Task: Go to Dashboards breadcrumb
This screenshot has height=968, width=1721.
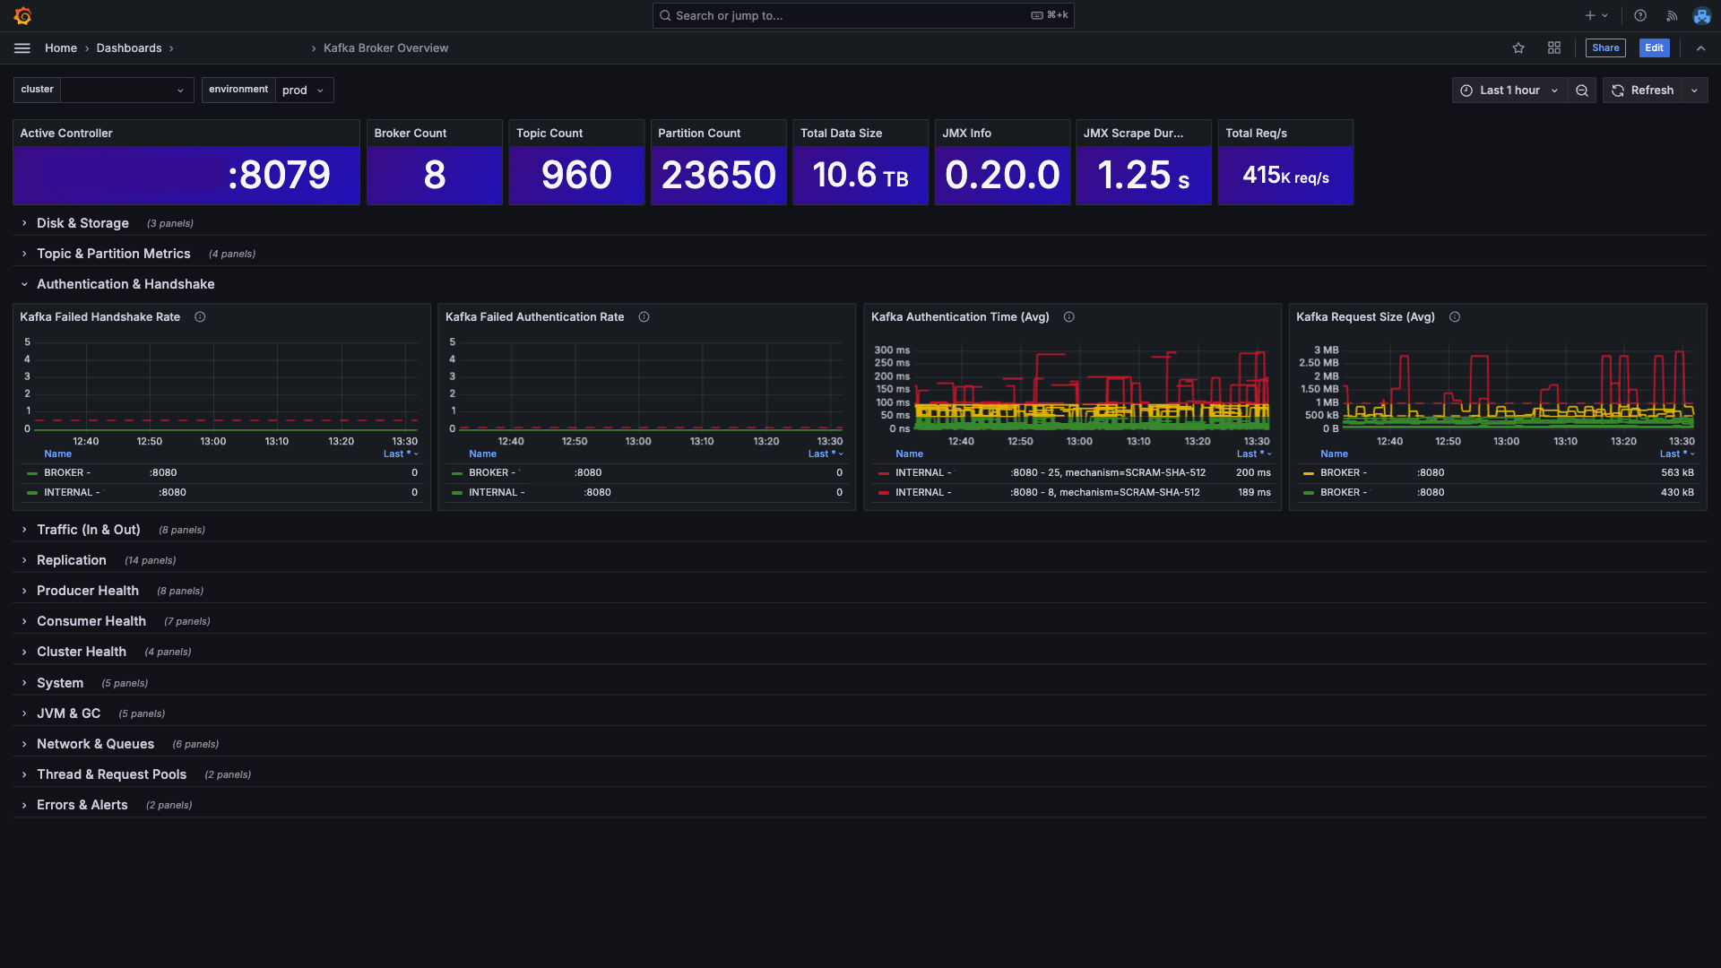Action: (129, 48)
